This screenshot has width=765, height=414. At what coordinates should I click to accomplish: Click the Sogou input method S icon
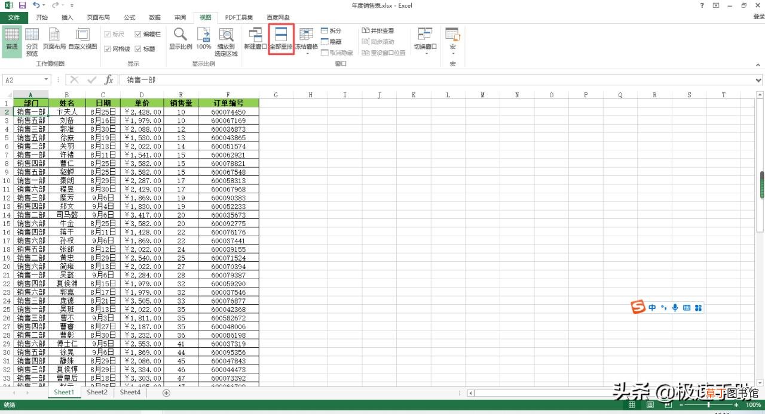638,307
